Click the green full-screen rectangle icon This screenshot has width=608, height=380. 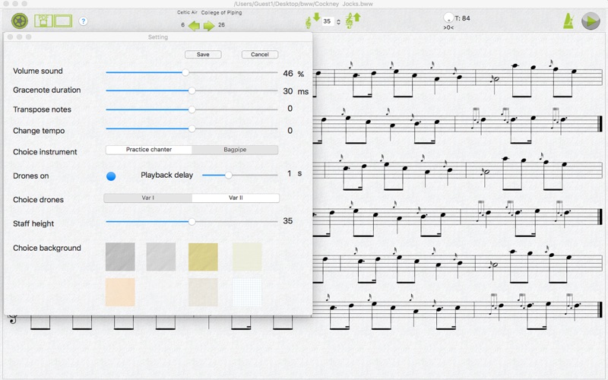tap(63, 21)
